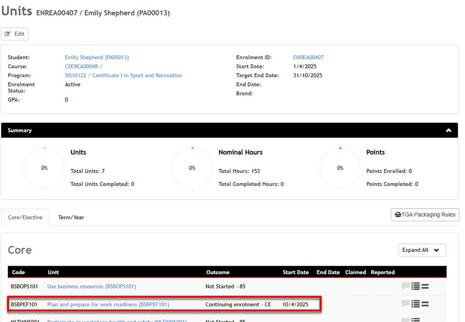Open the Expand All dropdown
465x322 pixels.
coord(422,250)
